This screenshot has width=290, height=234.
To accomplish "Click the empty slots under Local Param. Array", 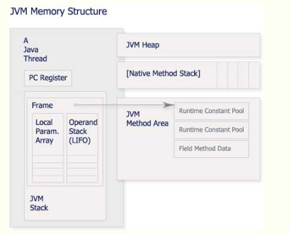I will tap(48, 169).
